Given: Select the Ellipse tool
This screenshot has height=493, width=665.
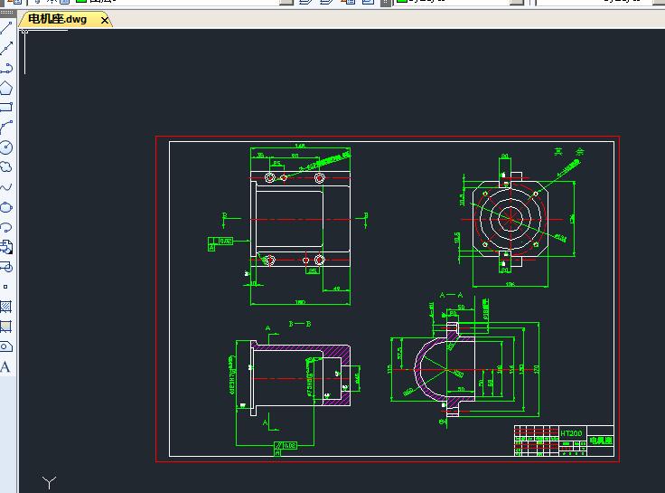Looking at the screenshot, I should tap(6, 207).
